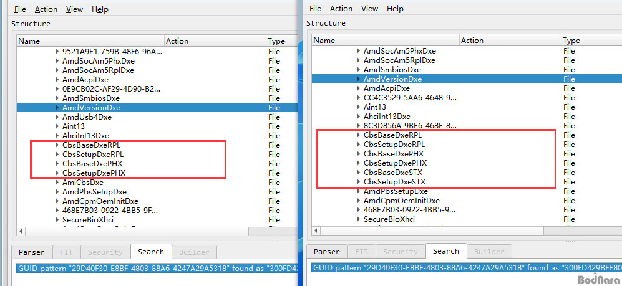Click the Type column header in right window
This screenshot has height=286, width=622.
[x=571, y=41]
